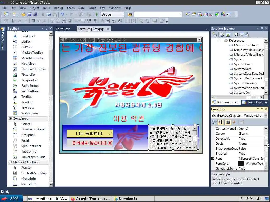
Task: Show Events with the lightning bolt icon
Action: (x=234, y=122)
